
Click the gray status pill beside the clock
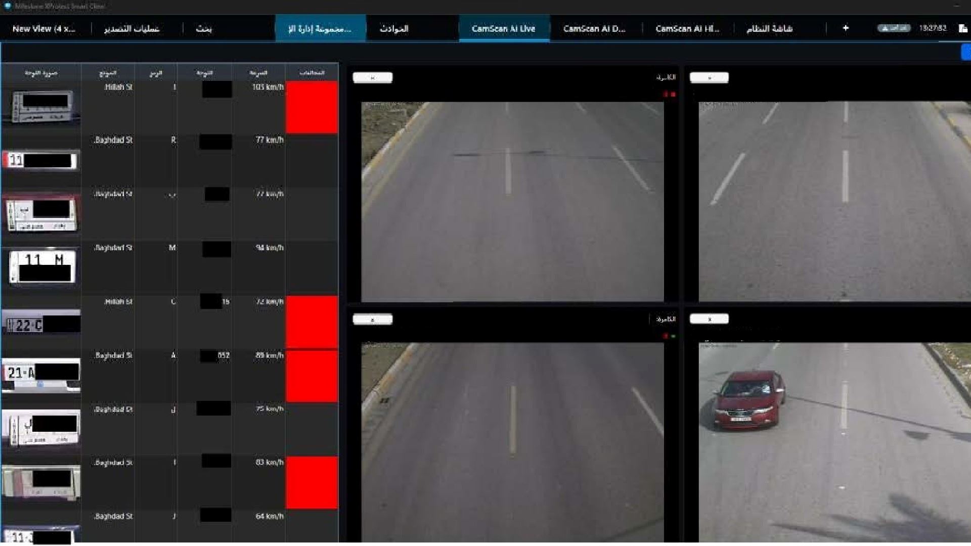coord(894,28)
